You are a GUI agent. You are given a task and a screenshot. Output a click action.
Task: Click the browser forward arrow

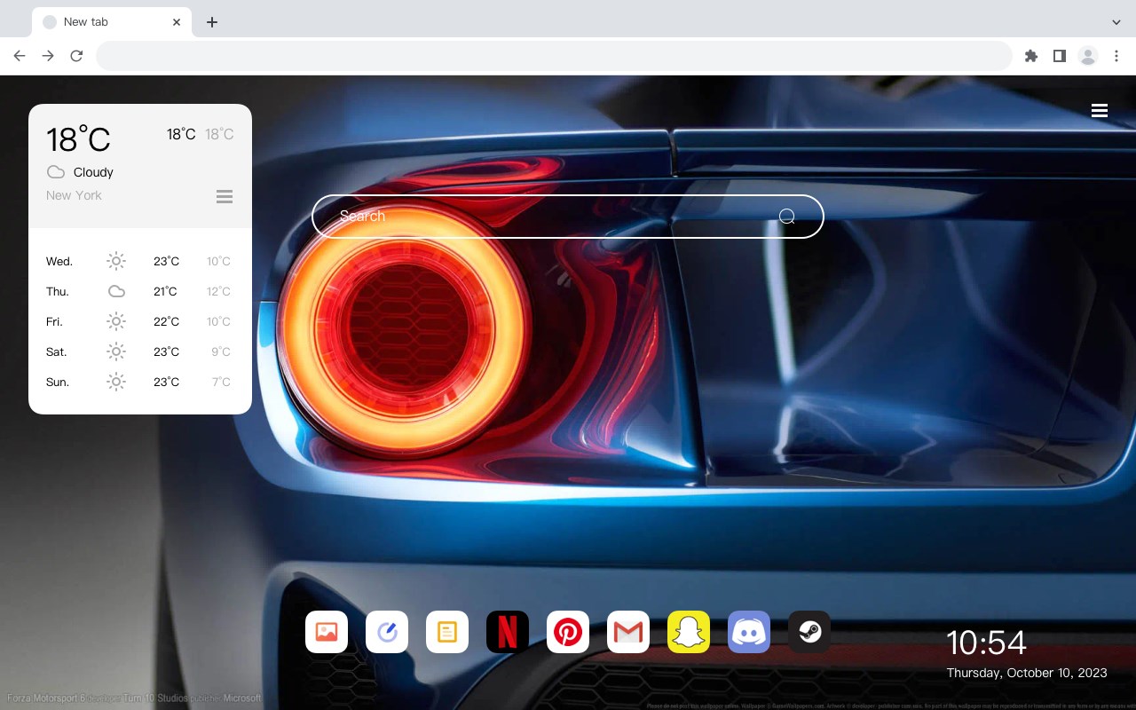[48, 56]
